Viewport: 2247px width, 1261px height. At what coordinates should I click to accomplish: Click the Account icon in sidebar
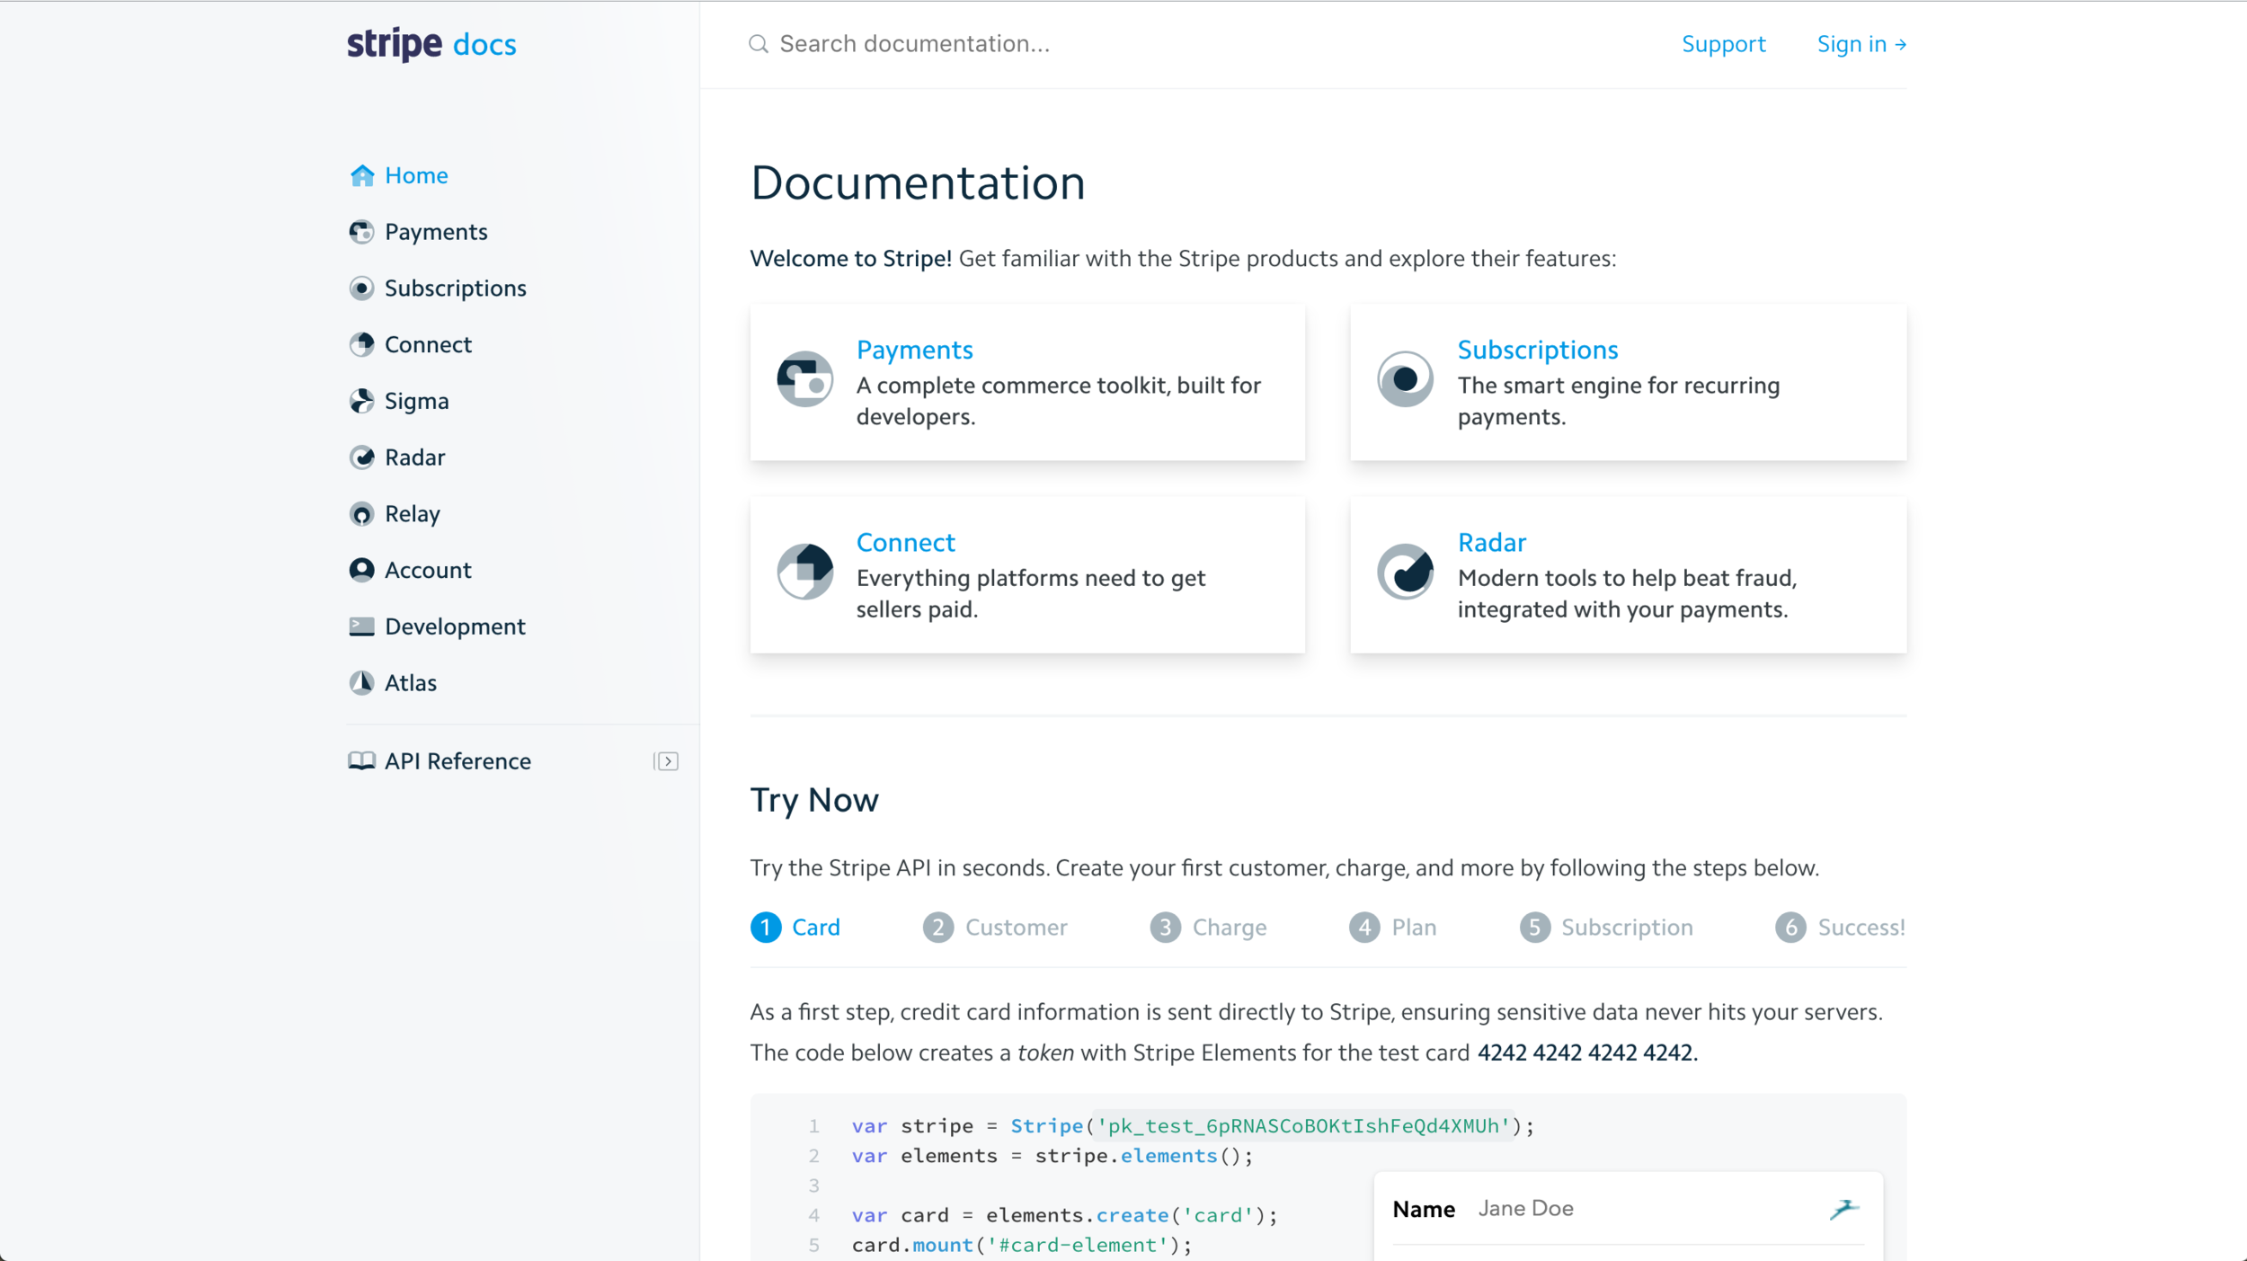pyautogui.click(x=361, y=570)
